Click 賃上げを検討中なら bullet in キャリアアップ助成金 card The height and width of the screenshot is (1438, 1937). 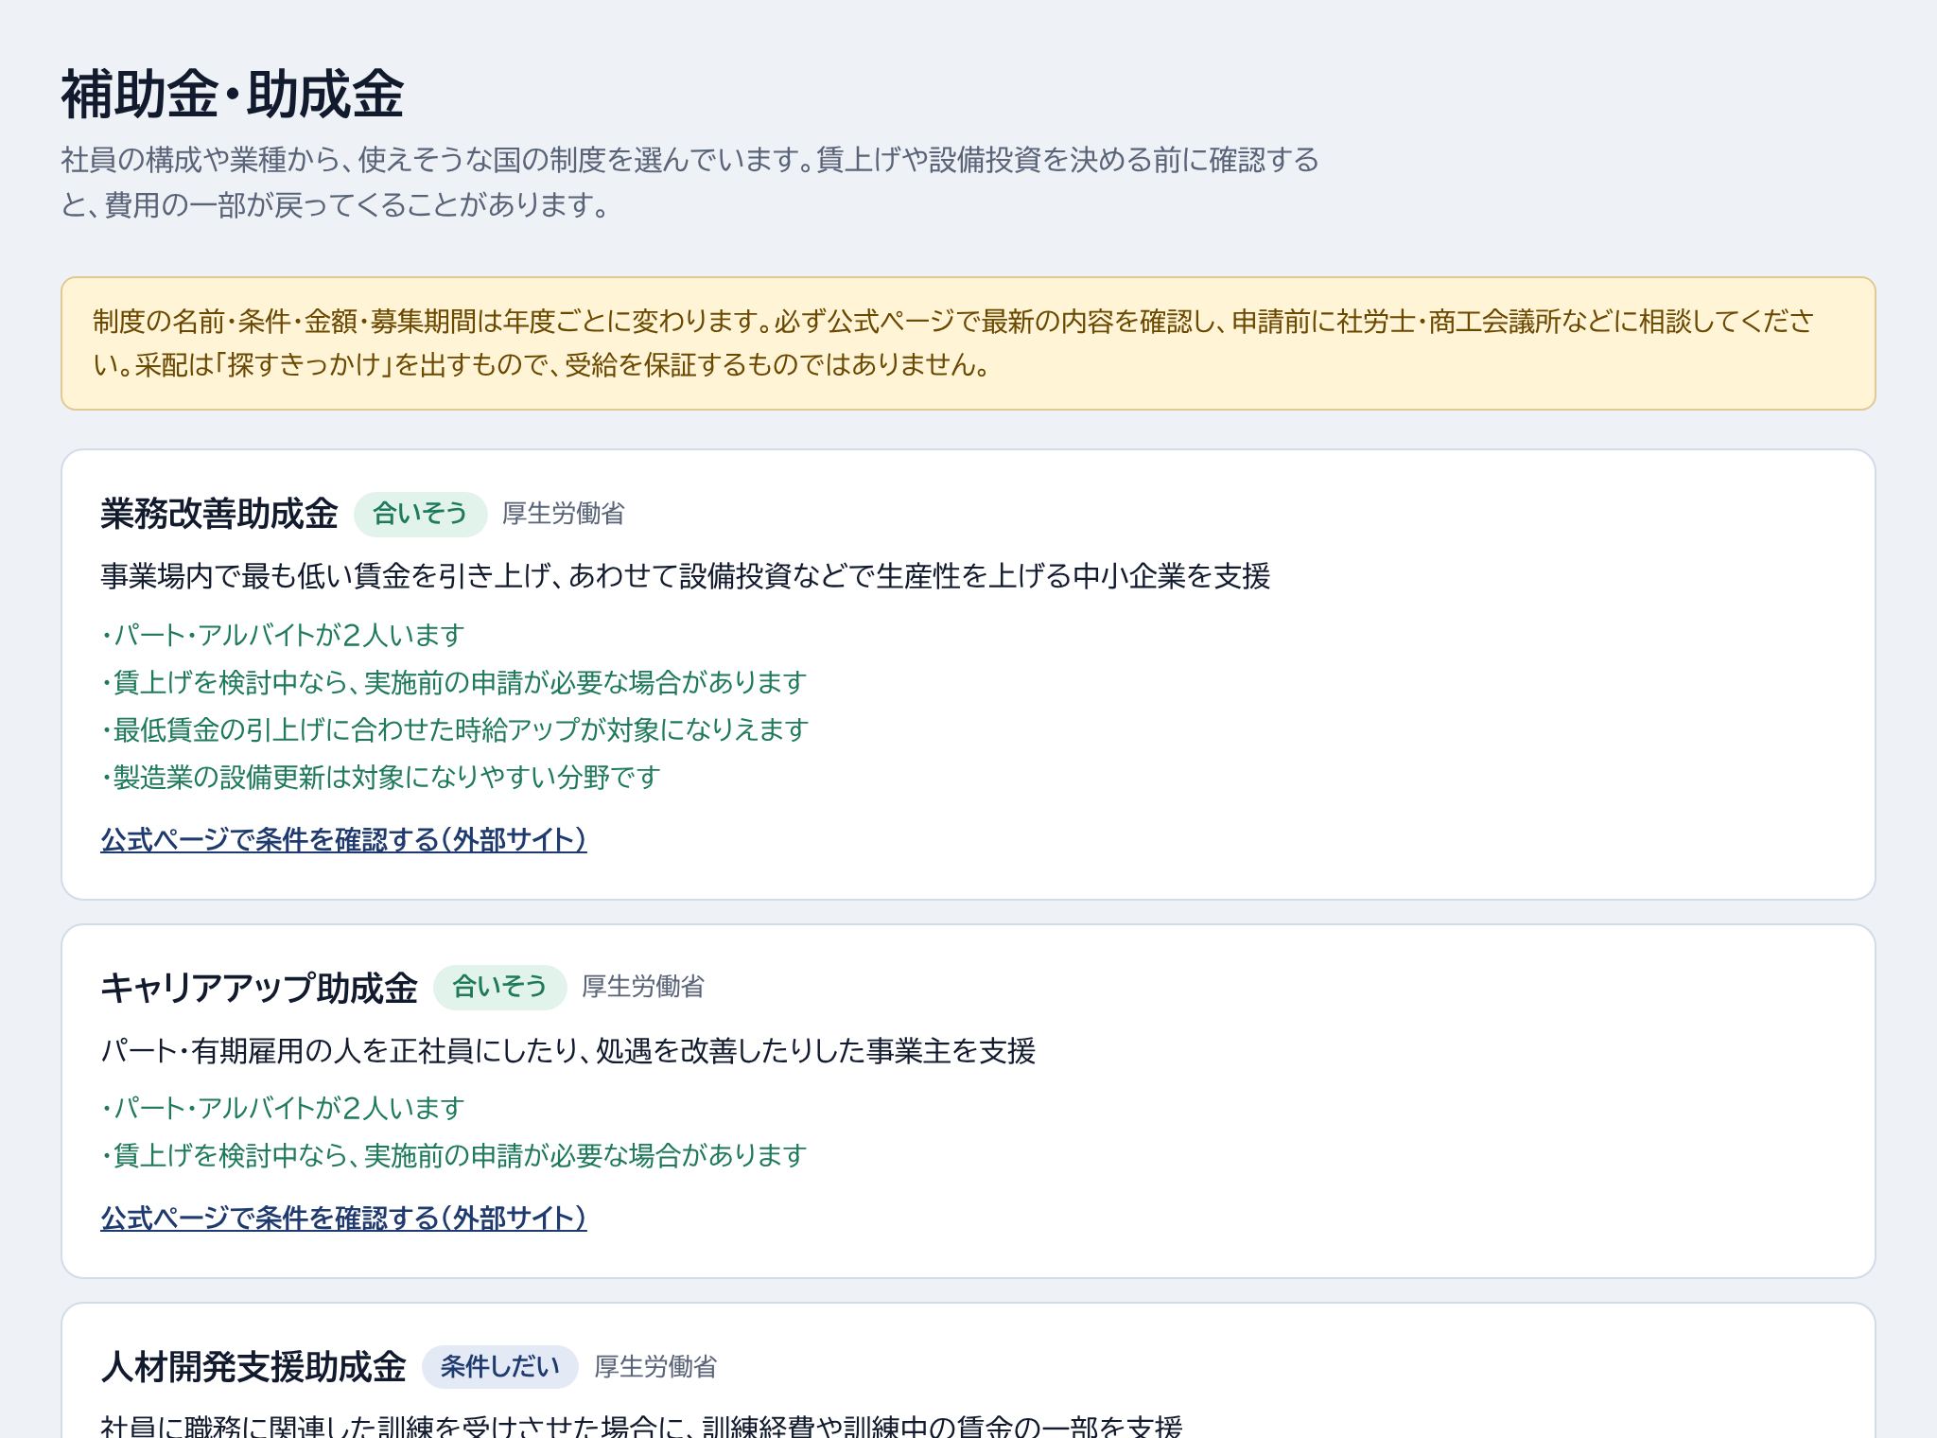click(x=454, y=1155)
